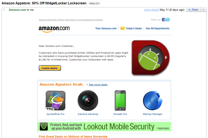Click the Learn more link in the Lookout banner
The width and height of the screenshot is (208, 138).
click(x=164, y=128)
